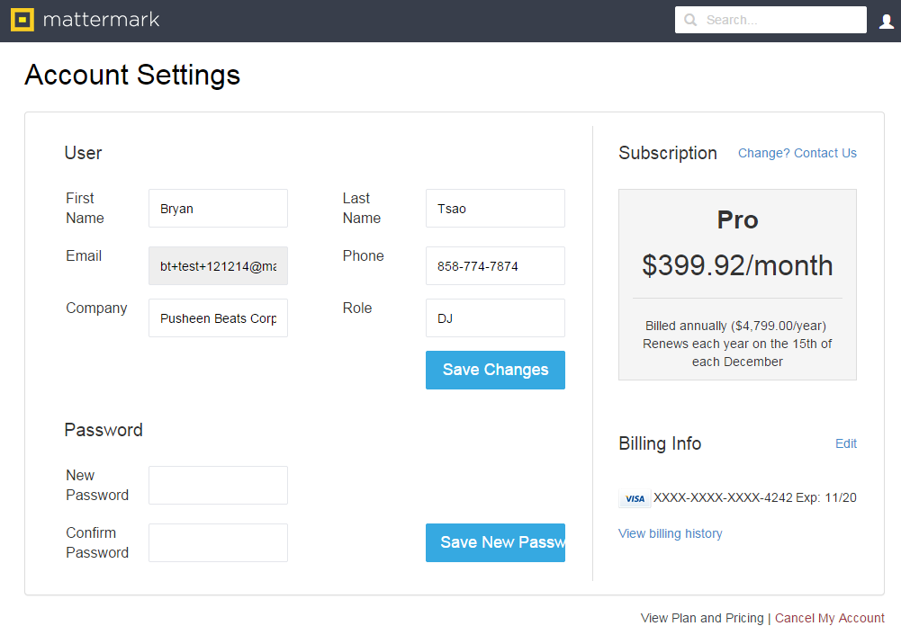Click the $399.92/month price text
Screen dimensions: 901x635
(x=737, y=266)
